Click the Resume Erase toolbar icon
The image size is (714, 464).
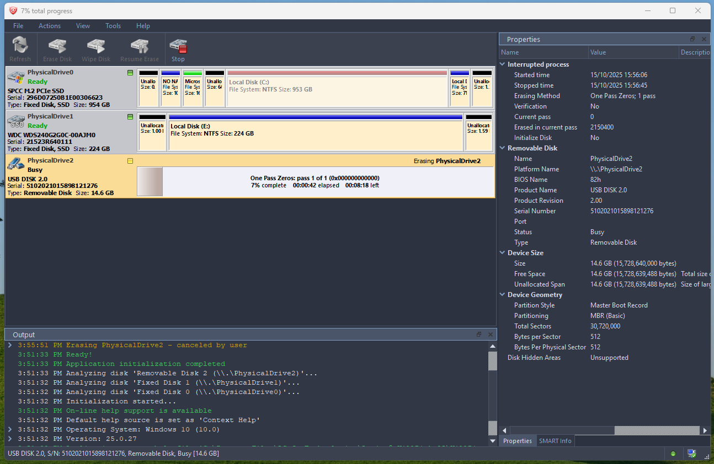(x=139, y=50)
